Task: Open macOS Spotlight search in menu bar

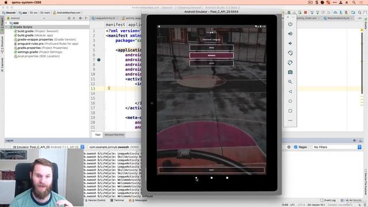Action: point(354,2)
